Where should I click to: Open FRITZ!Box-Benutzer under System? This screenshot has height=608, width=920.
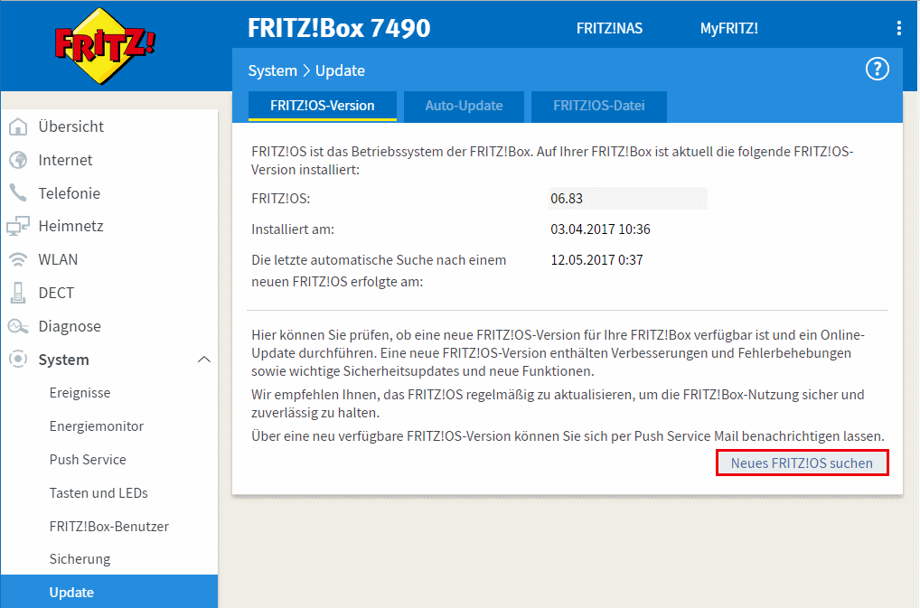(109, 527)
